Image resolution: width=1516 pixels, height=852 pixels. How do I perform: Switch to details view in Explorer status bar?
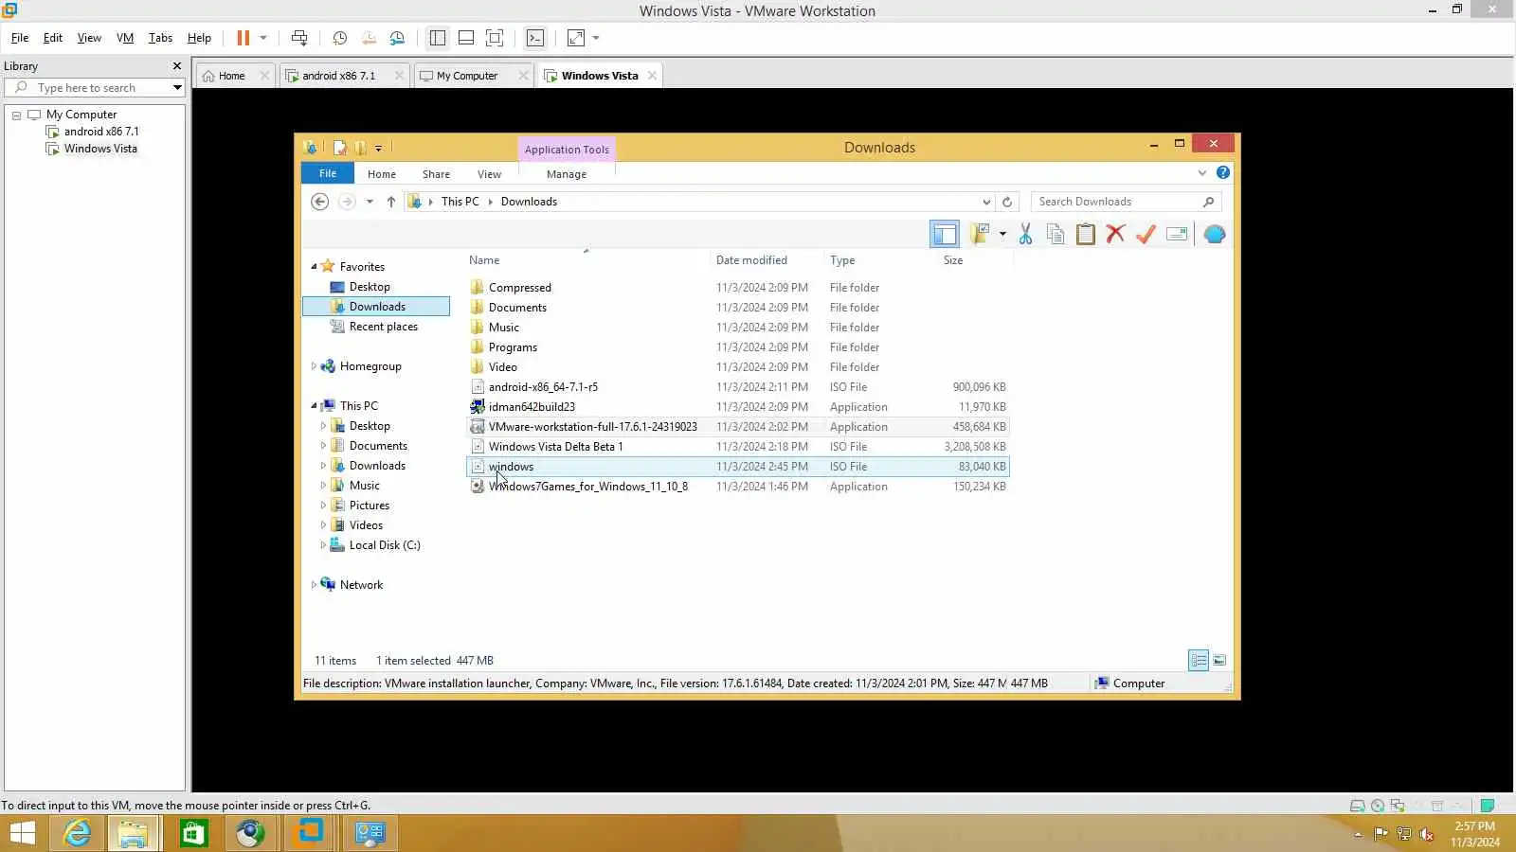(x=1199, y=660)
